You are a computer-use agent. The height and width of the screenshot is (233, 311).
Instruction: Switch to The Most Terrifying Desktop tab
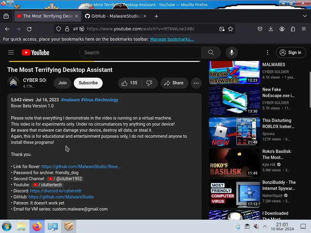click(x=48, y=16)
